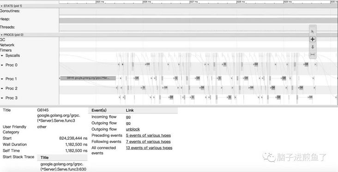The image size is (338, 172).
Task: Collapse the Proc 3 track
Action: point(2,98)
